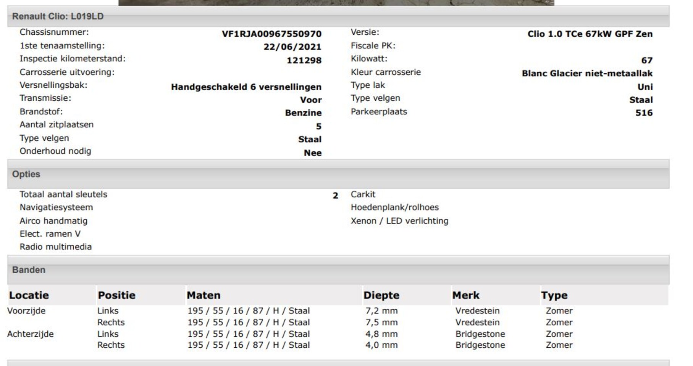693x366 pixels.
Task: Click the vehicle photo at the top
Action: pos(336,2)
